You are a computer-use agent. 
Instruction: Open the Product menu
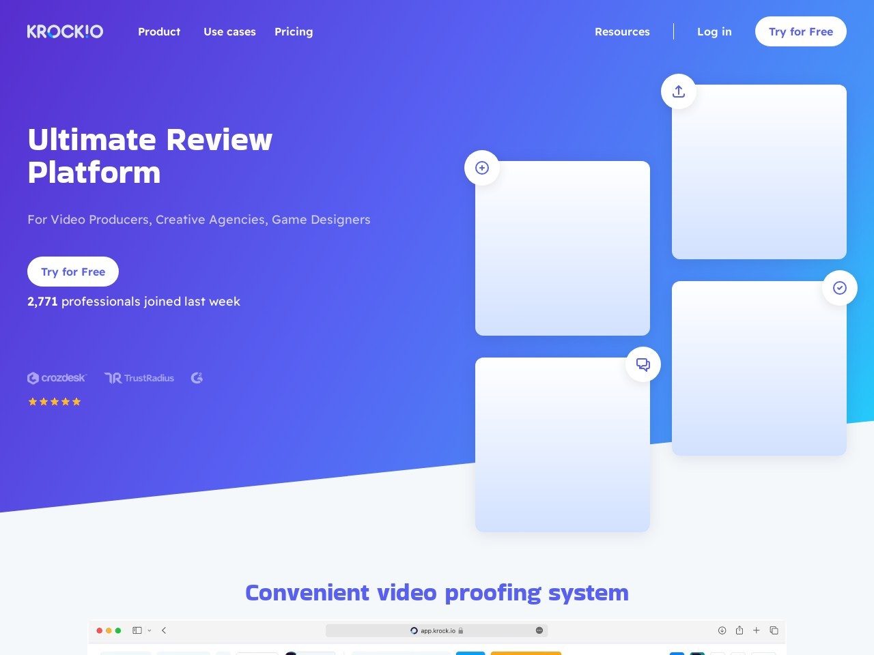(159, 31)
